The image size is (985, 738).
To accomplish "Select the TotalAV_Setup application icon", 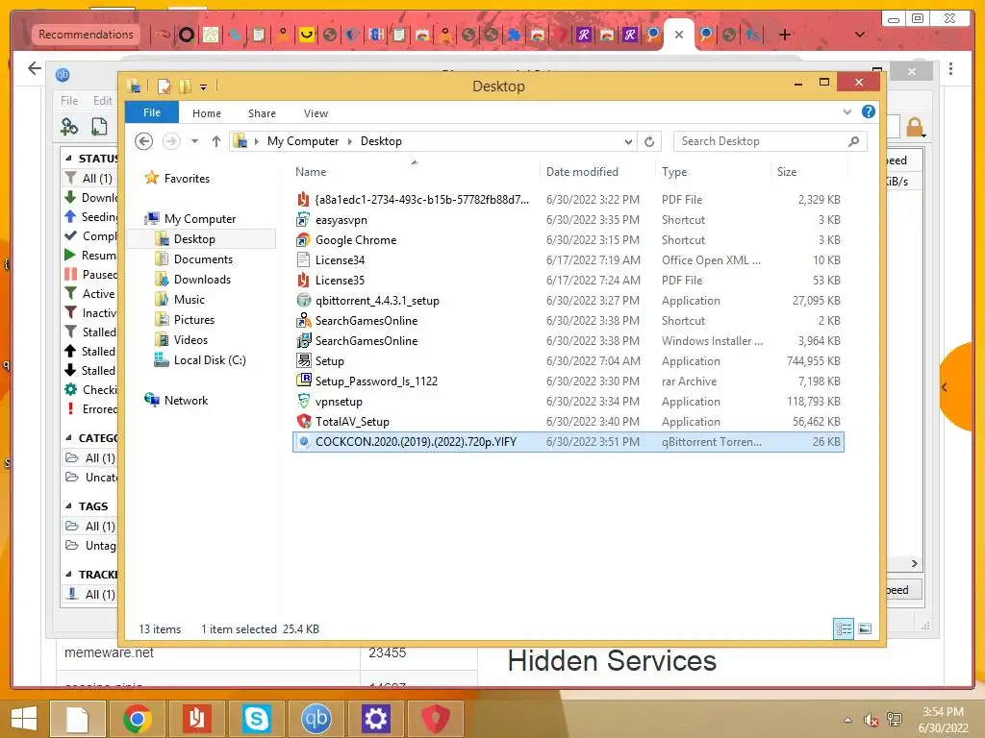I will pyautogui.click(x=303, y=421).
